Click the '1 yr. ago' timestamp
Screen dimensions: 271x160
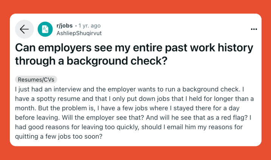(89, 26)
